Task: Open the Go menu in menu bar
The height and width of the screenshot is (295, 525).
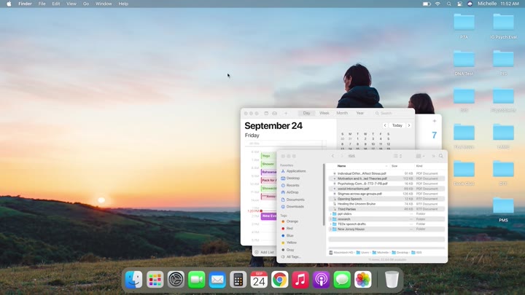Action: click(86, 4)
